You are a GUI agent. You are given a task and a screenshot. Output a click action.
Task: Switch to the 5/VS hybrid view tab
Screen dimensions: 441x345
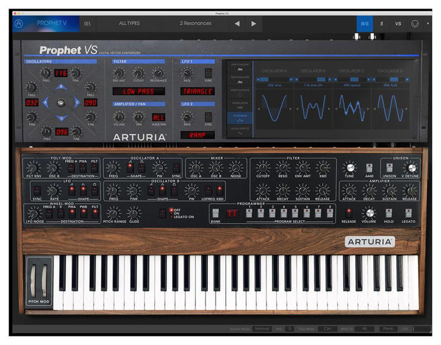pyautogui.click(x=365, y=24)
